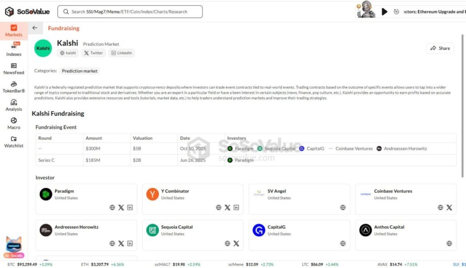Open Y Combinator's X profile icon
The height and width of the screenshot is (268, 466).
coord(228,207)
